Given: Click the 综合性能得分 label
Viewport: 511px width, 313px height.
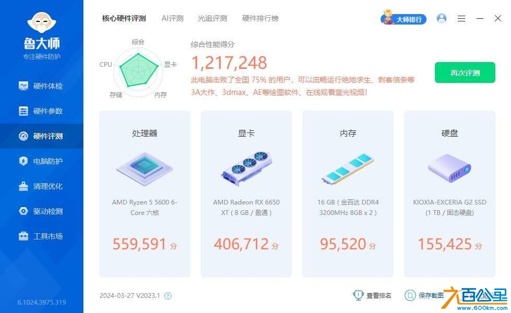Looking at the screenshot, I should [x=213, y=44].
